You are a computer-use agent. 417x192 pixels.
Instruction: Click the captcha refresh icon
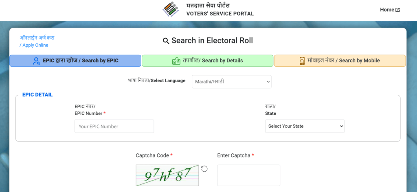204,169
